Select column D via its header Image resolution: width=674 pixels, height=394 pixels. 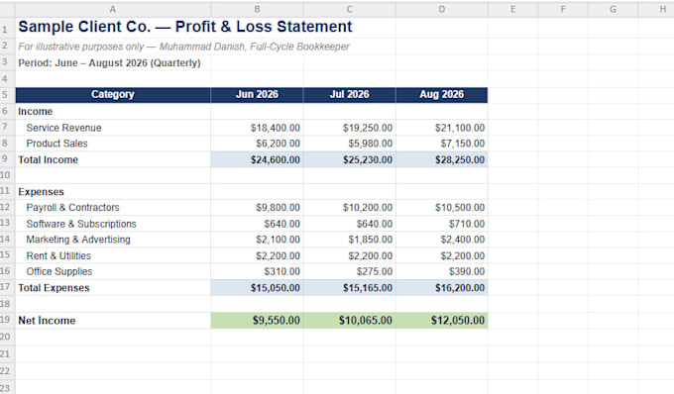(441, 9)
